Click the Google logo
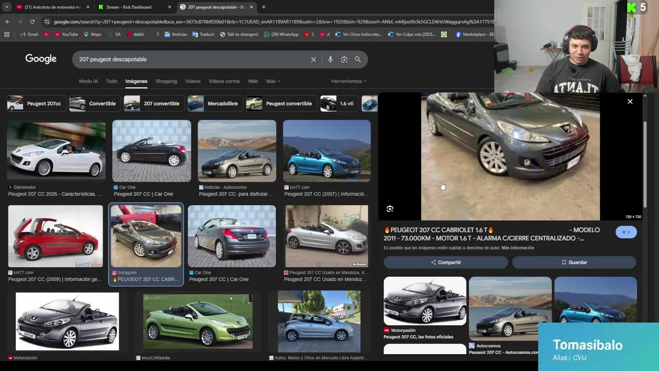Viewport: 659px width, 371px height. 41,59
